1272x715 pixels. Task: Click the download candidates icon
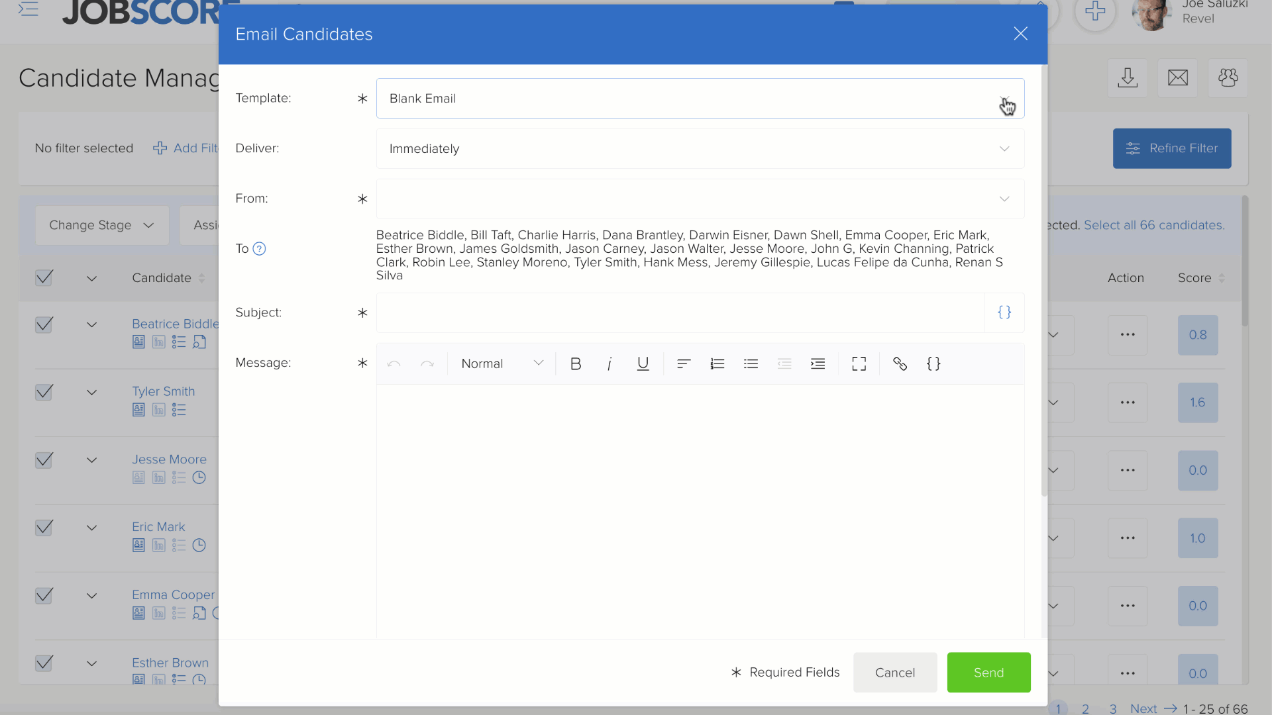click(x=1128, y=78)
